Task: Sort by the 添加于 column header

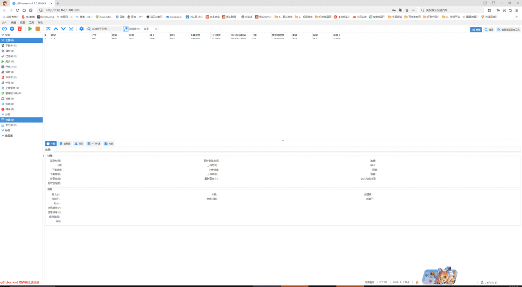Action: point(343,35)
